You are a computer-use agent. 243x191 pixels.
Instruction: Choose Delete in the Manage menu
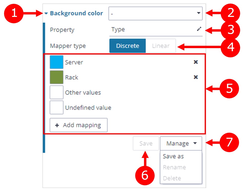tap(172, 178)
